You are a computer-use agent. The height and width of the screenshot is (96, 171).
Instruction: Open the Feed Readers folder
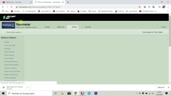click(x=9, y=52)
